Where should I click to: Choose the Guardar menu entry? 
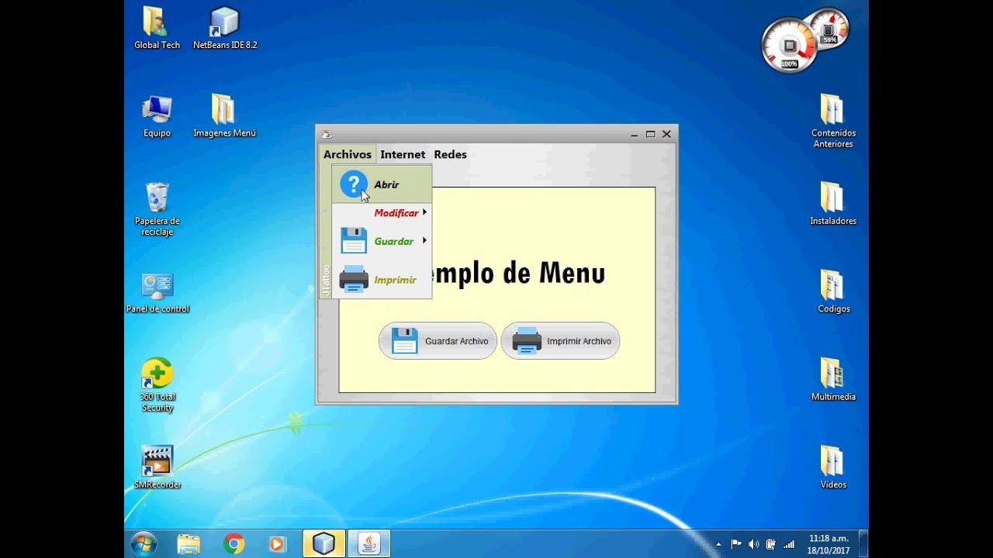382,241
